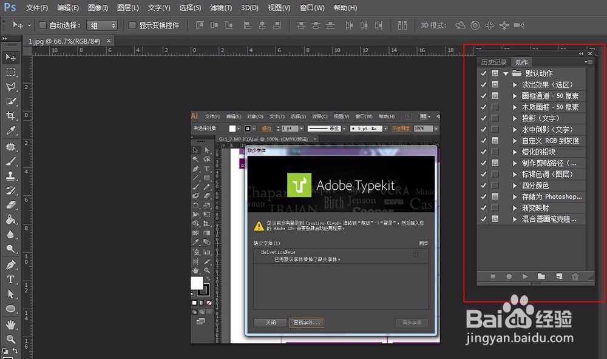The width and height of the screenshot is (607, 359).
Task: Toggle dialog control for 画框通道 - 50 像素
Action: (x=495, y=96)
